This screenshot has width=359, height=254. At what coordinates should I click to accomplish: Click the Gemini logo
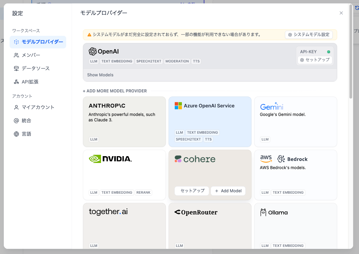[272, 106]
